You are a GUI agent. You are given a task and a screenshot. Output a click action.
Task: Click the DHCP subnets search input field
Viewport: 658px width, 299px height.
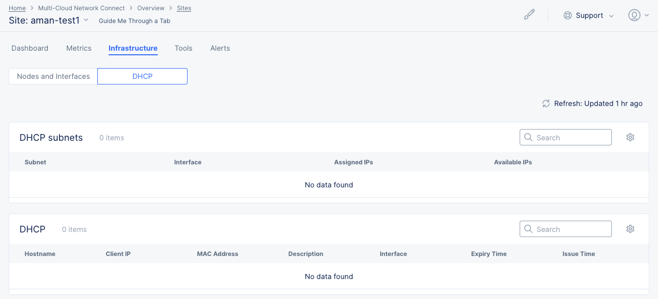569,137
